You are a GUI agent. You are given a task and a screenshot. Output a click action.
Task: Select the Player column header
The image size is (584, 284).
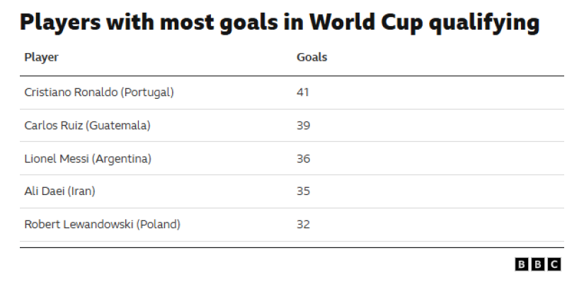(x=41, y=57)
